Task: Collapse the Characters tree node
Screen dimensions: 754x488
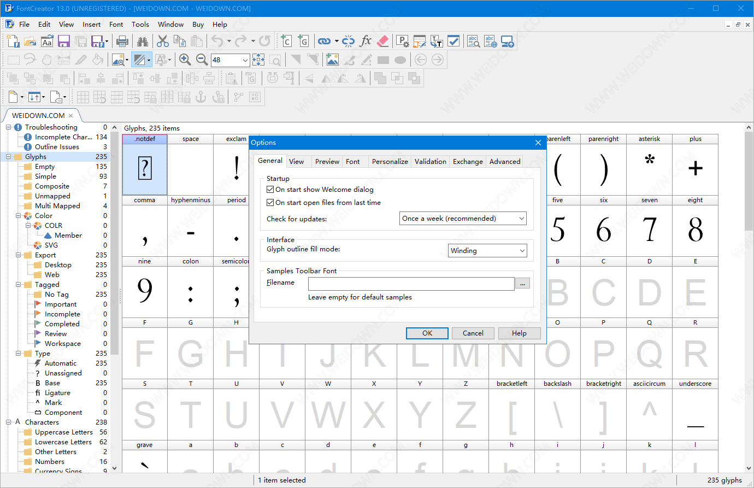Action: pos(9,422)
